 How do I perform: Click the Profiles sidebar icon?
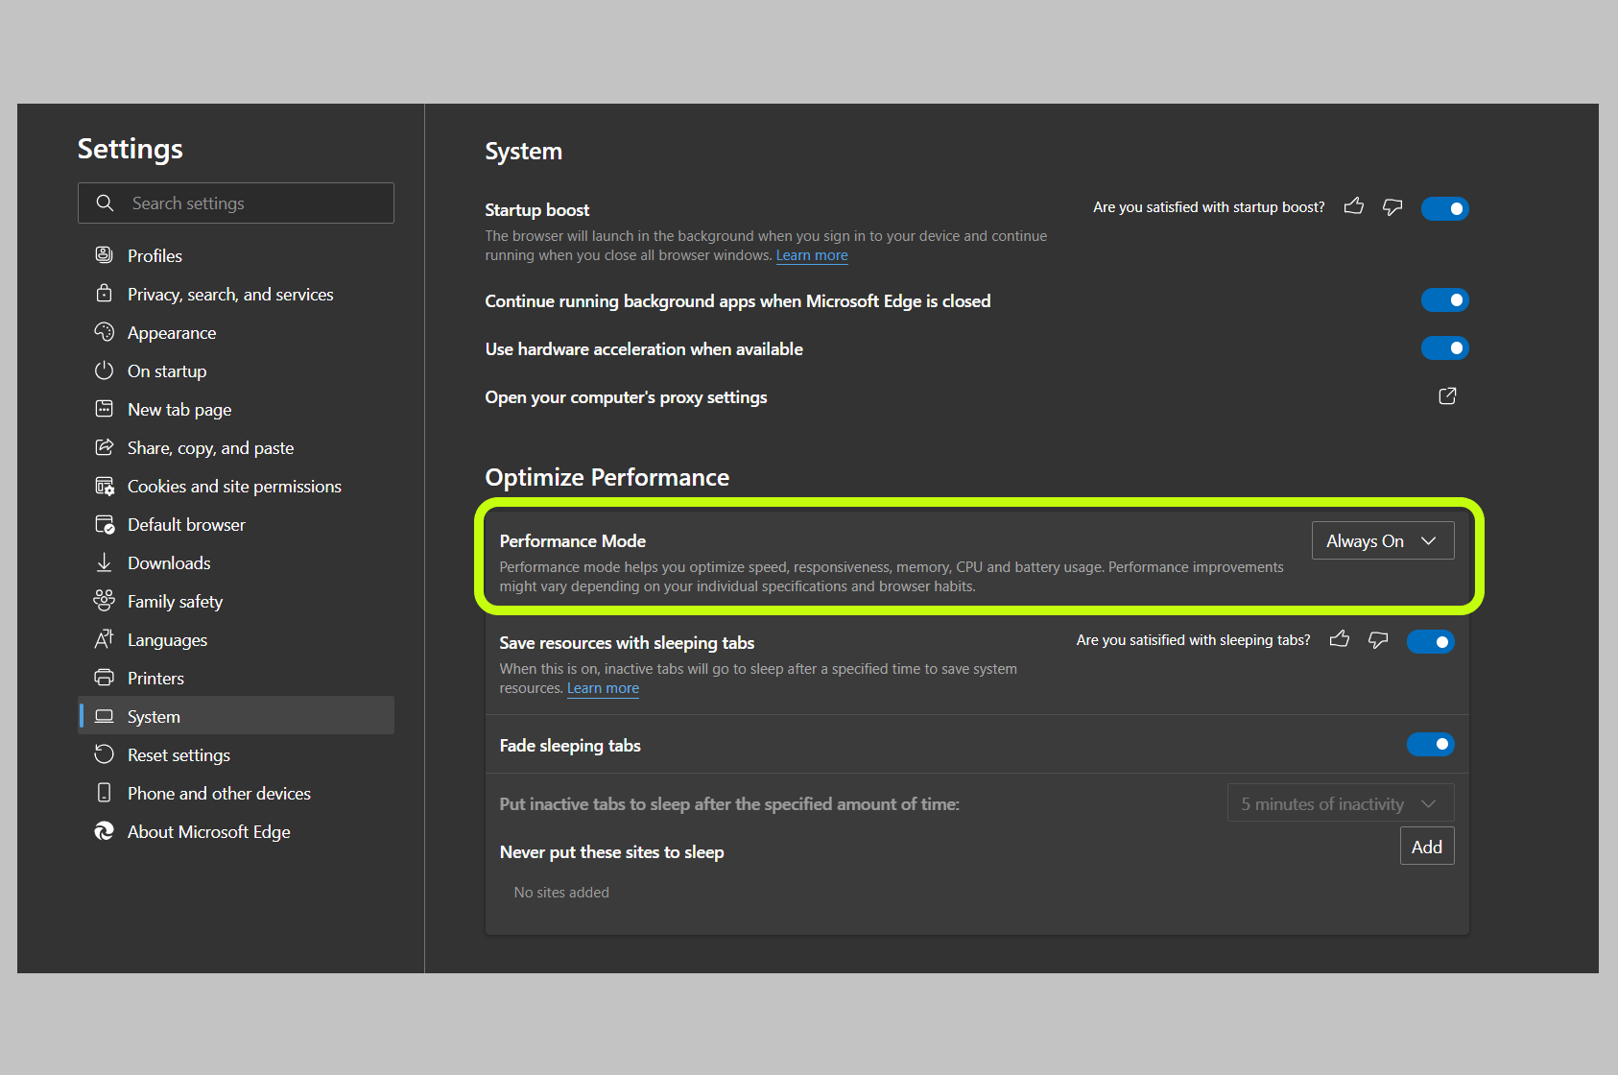click(x=104, y=255)
